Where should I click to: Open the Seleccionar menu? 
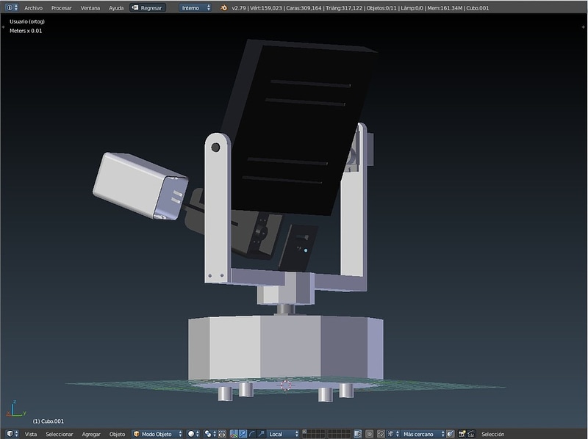click(59, 434)
